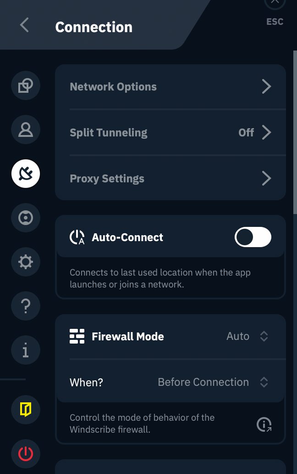297x474 pixels.
Task: Toggle the Auto-Connect switch
Action: 253,237
